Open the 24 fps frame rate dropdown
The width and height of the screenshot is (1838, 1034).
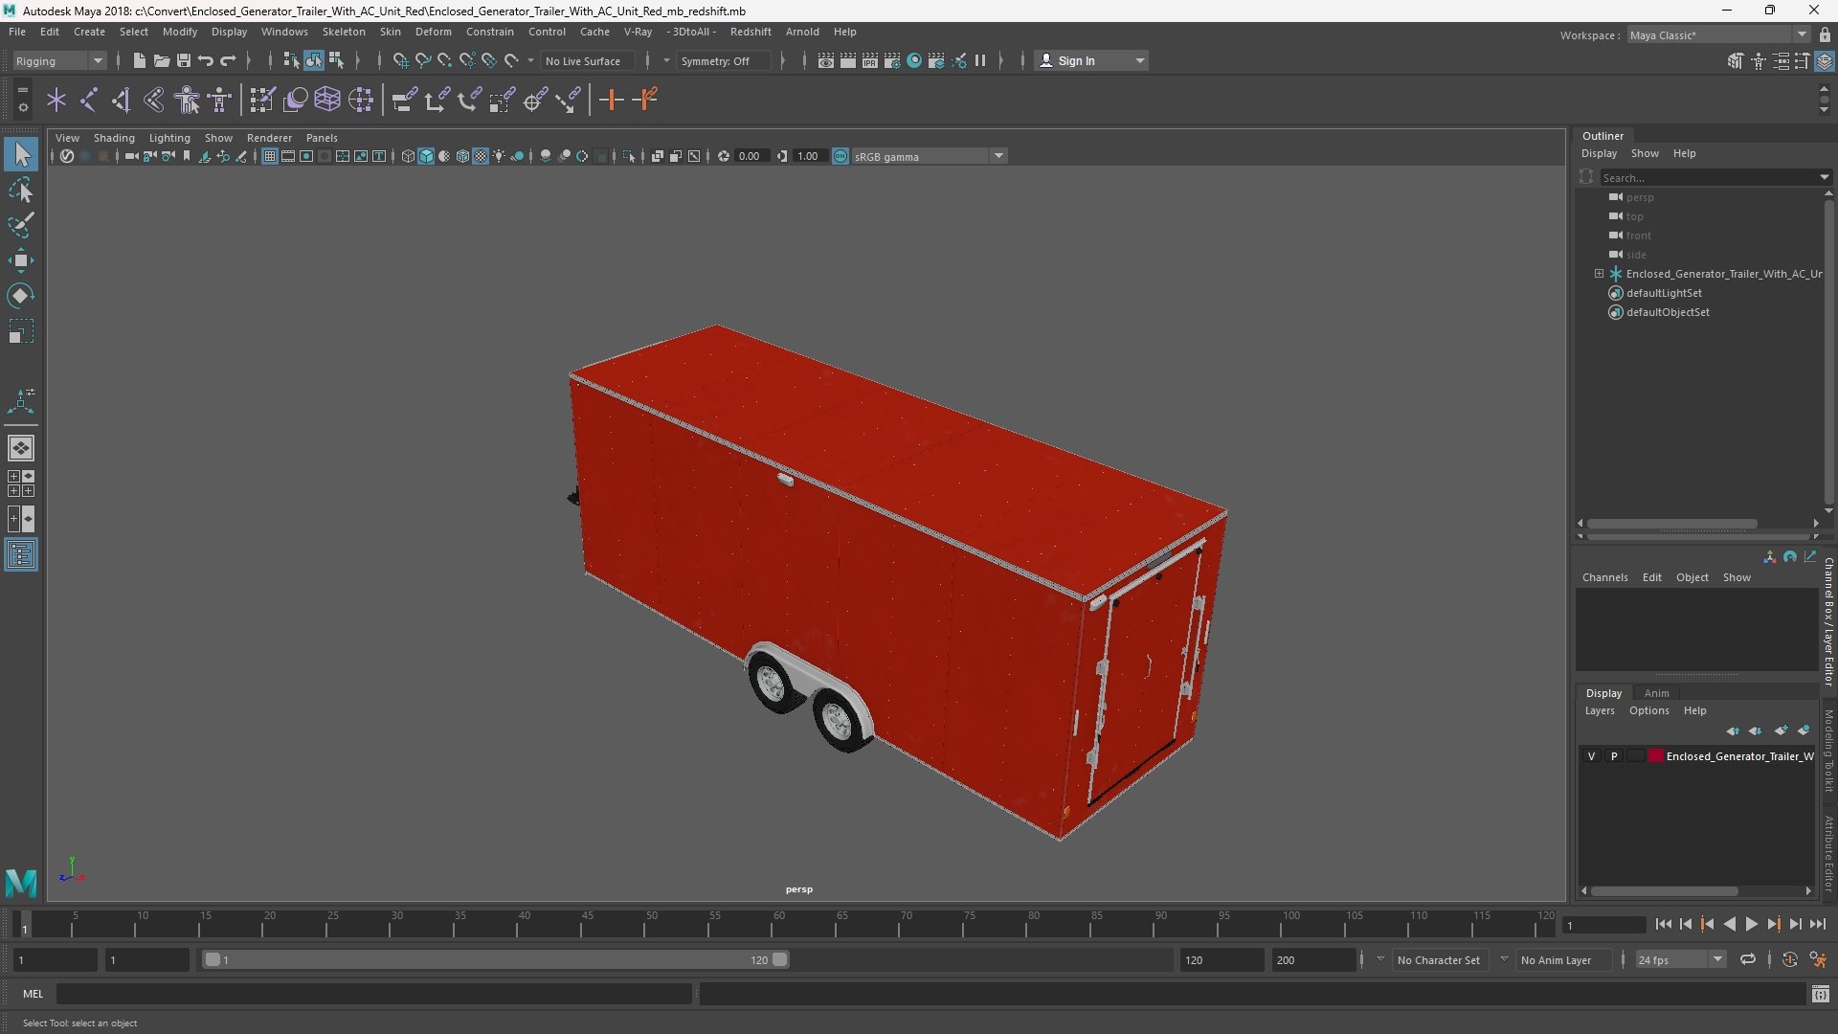(x=1680, y=959)
